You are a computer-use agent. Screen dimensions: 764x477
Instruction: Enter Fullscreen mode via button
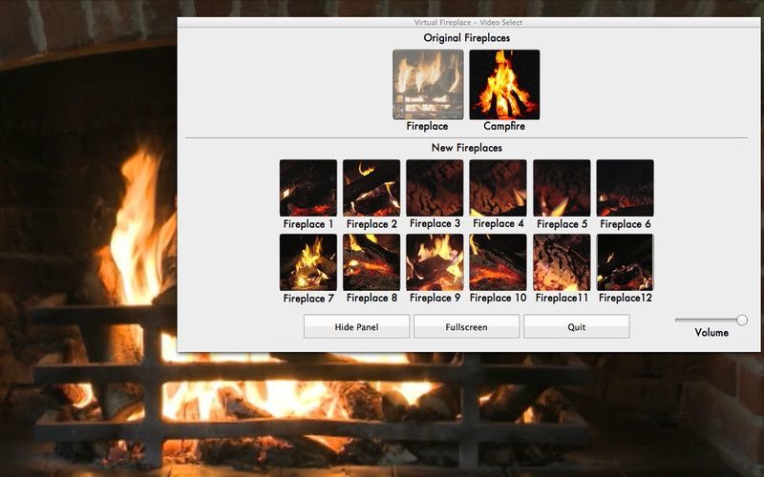click(x=466, y=326)
